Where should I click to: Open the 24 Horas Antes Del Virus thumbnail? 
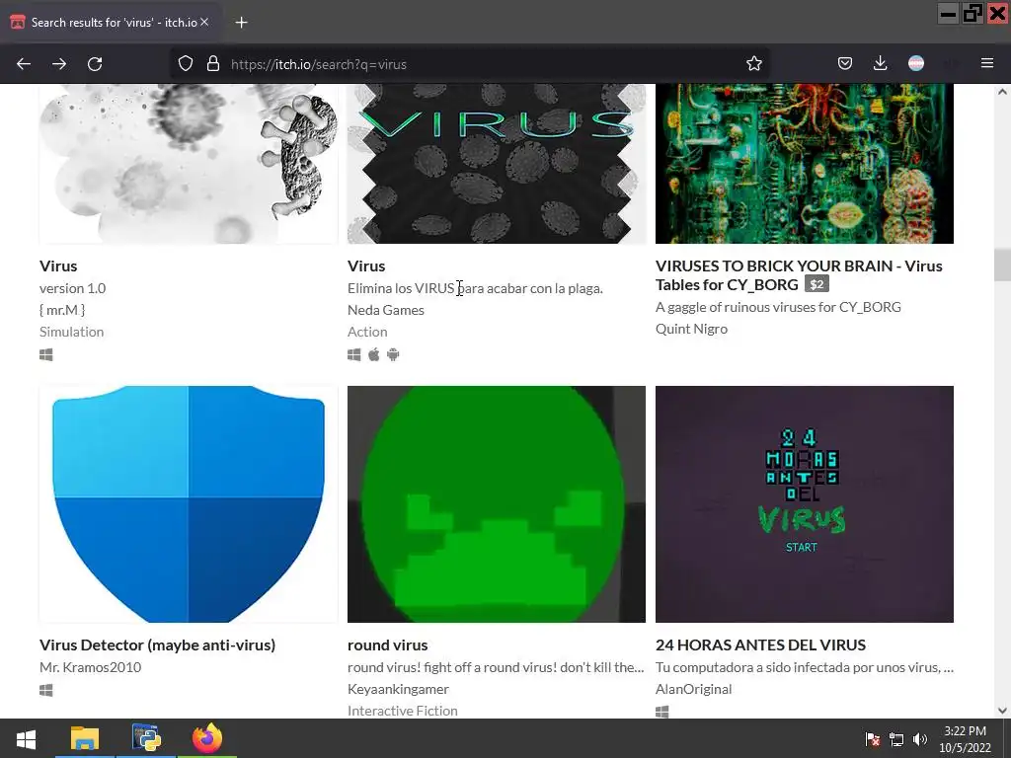805,504
